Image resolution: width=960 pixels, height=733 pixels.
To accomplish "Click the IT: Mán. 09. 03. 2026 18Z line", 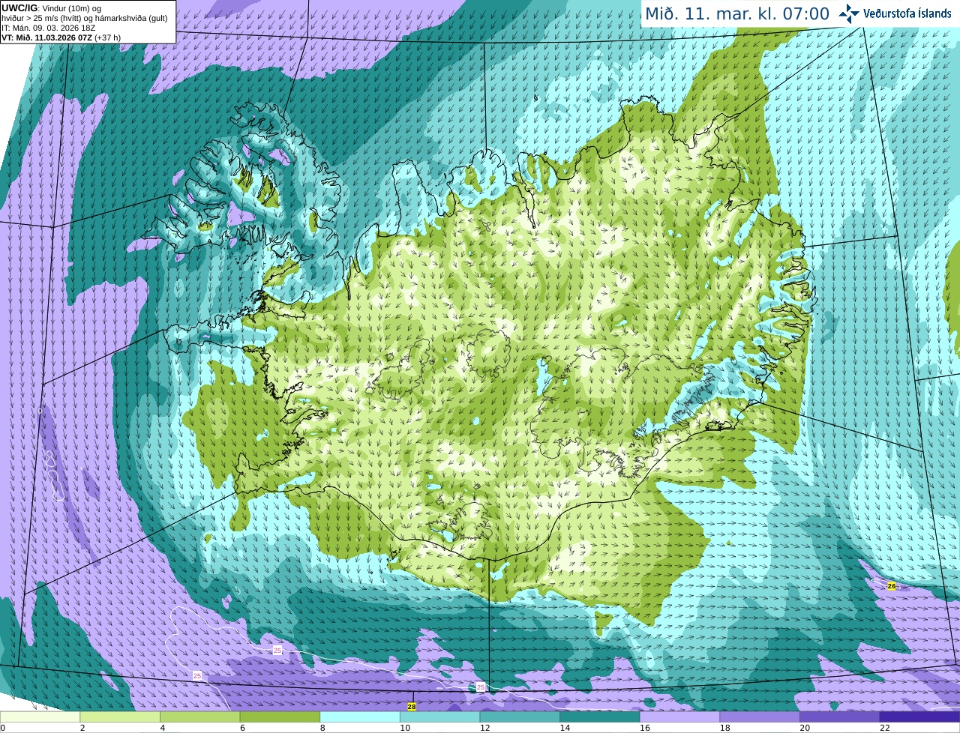I will coord(49,27).
